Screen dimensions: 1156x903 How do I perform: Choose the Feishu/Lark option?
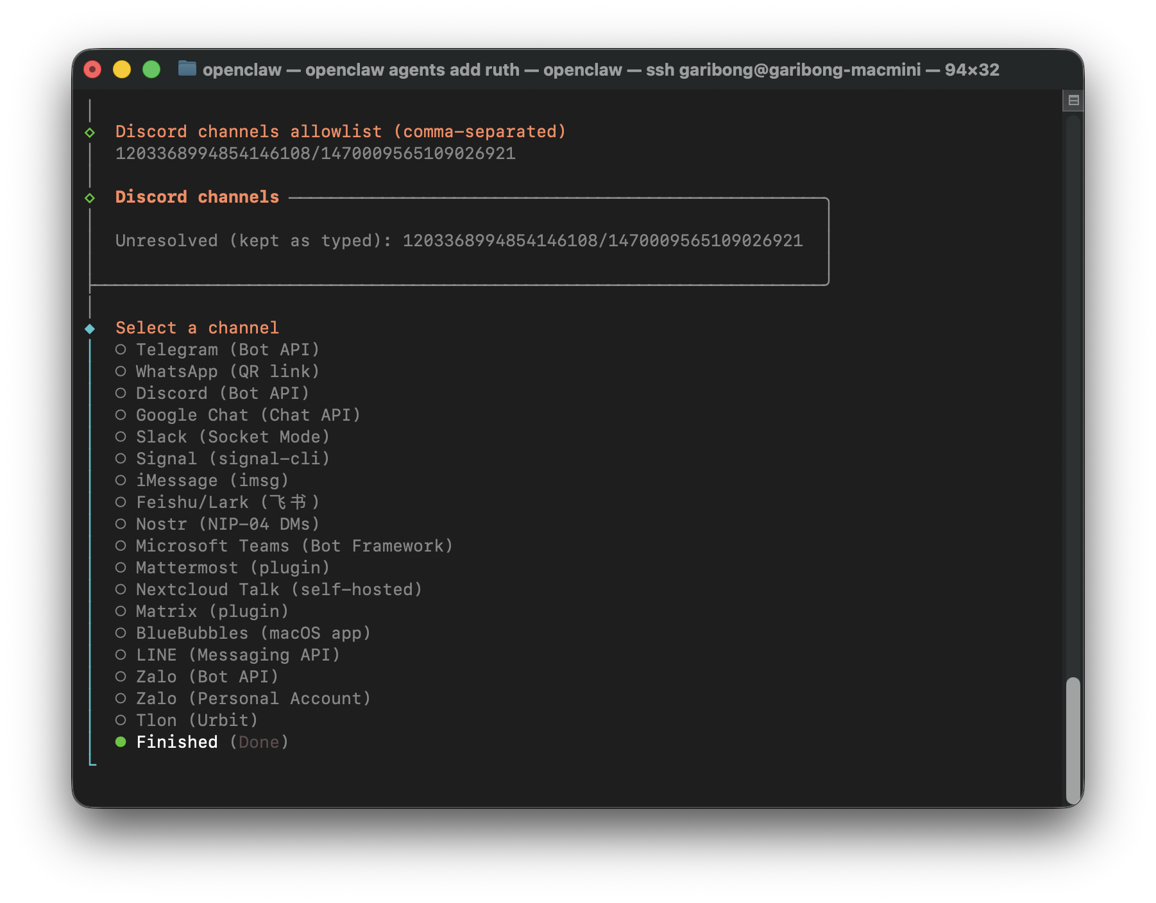click(x=217, y=502)
